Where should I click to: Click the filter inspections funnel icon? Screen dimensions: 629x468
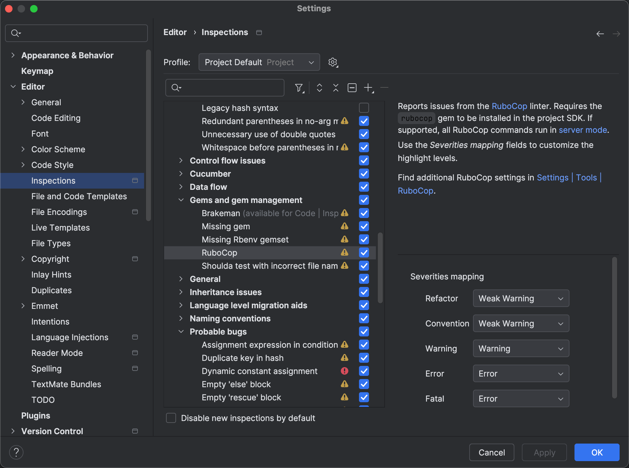tap(299, 88)
